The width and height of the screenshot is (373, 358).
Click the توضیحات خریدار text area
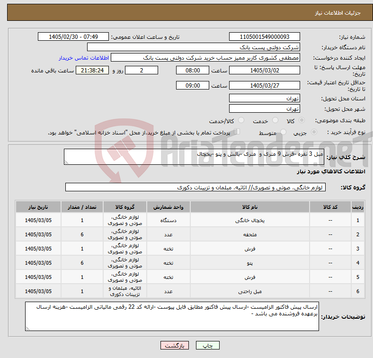[172, 316]
